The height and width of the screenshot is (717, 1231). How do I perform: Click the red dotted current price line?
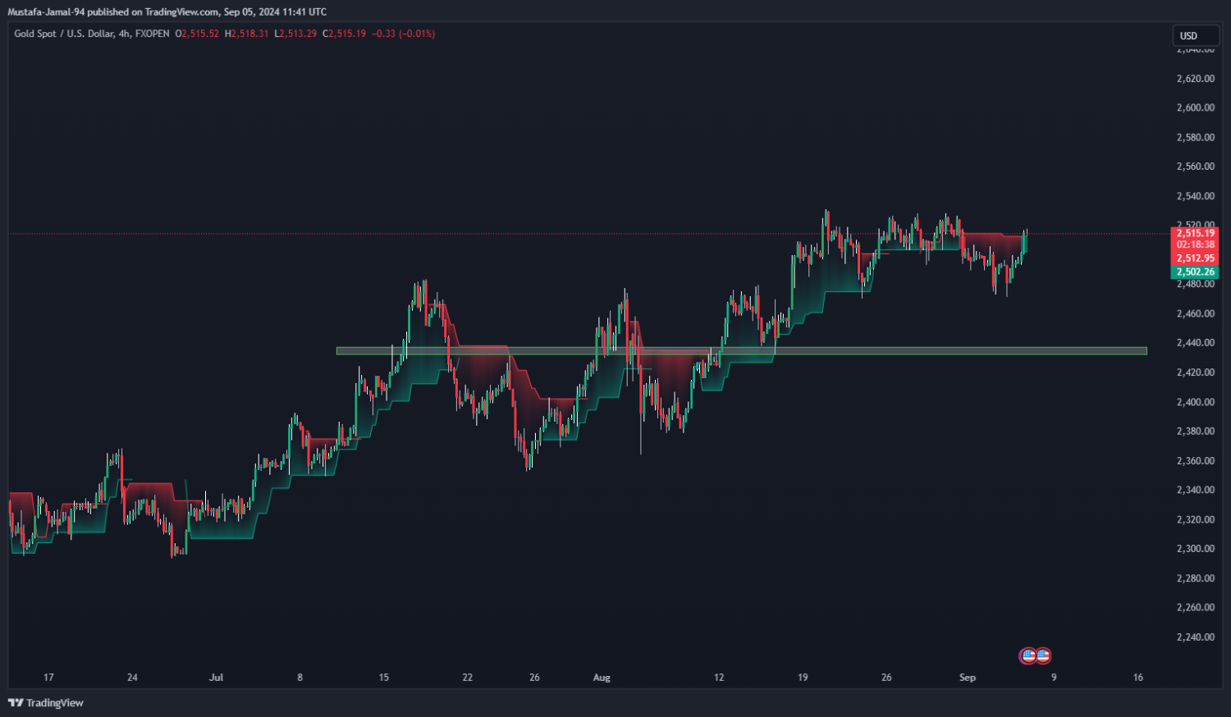pyautogui.click(x=574, y=234)
